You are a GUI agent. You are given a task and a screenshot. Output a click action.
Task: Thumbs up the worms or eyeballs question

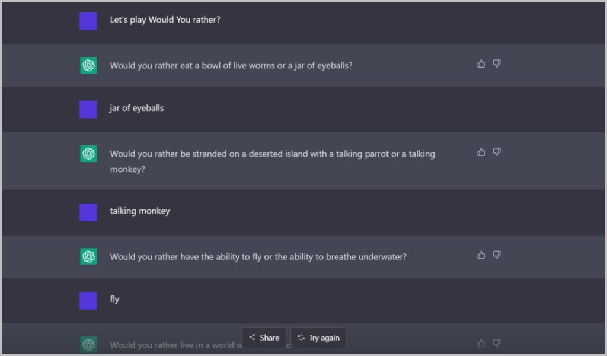pyautogui.click(x=481, y=63)
